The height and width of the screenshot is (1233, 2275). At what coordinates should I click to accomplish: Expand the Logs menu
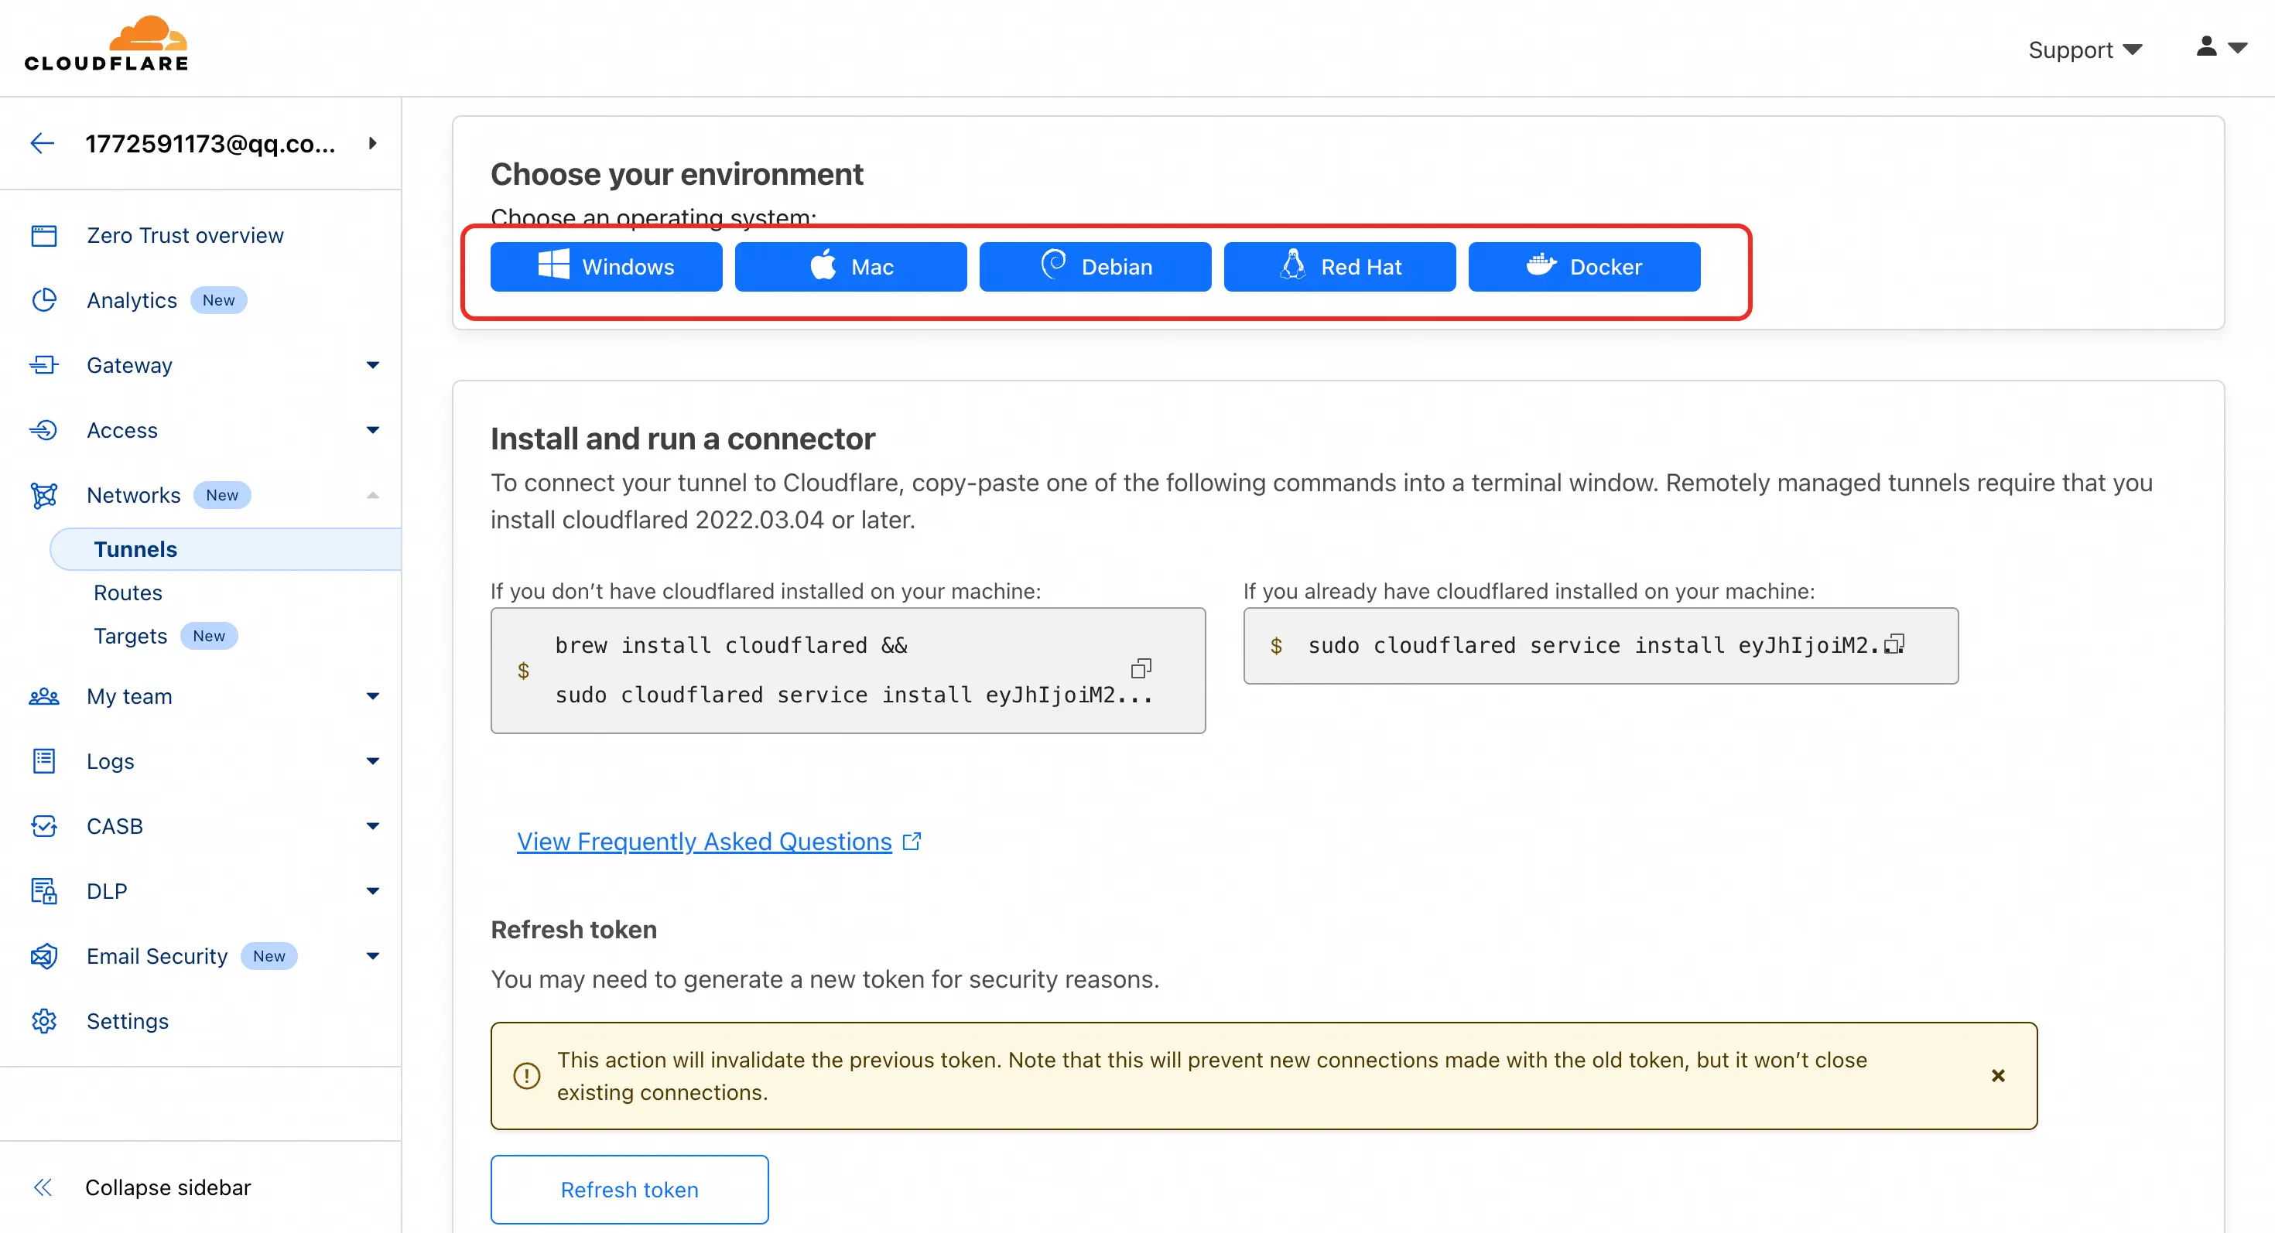(373, 761)
